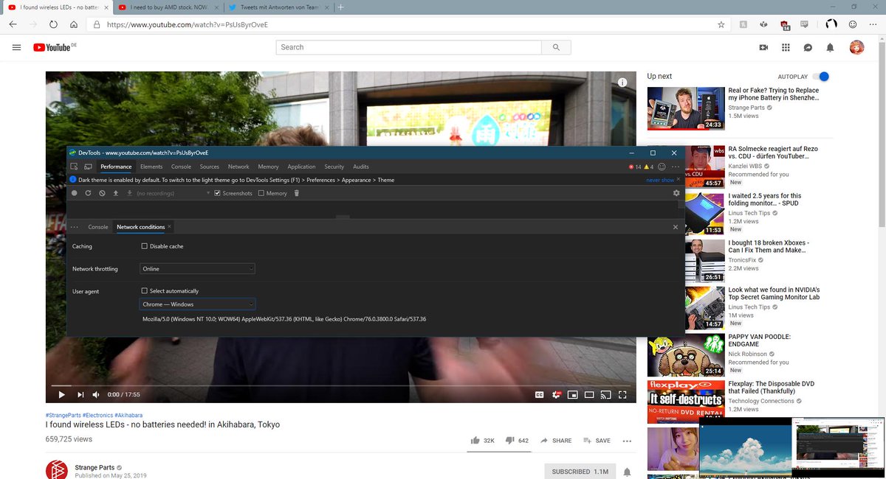The image size is (886, 479).
Task: Open the Network throttling Online dropdown
Action: (x=198, y=269)
